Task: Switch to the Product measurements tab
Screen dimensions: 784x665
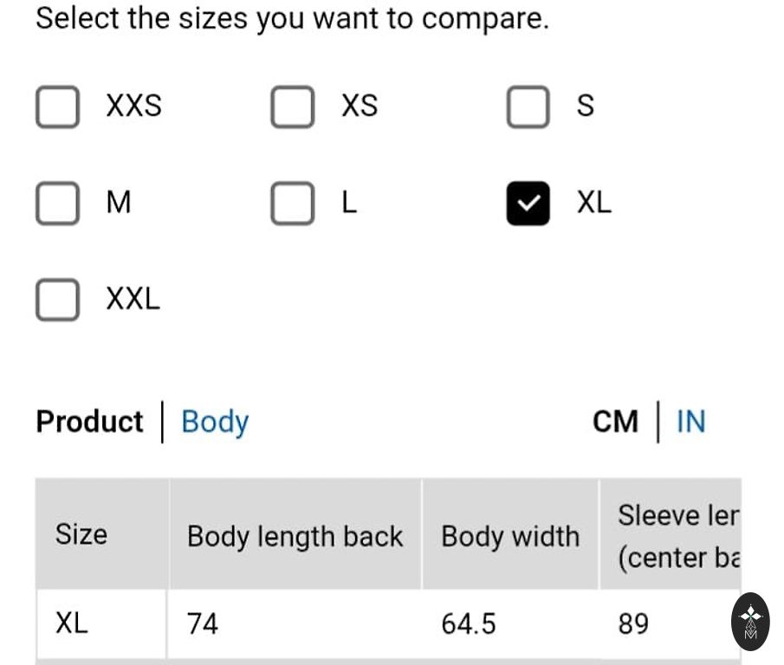Action: click(x=89, y=422)
